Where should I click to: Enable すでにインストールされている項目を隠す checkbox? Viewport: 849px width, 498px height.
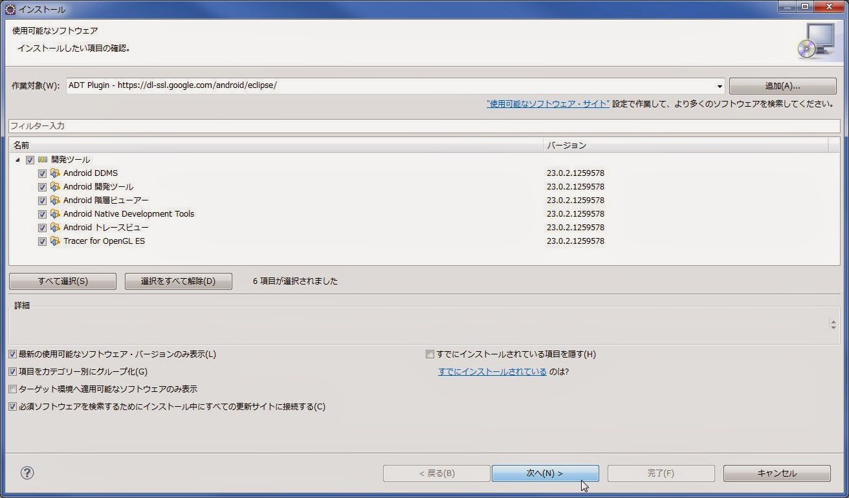coord(430,354)
